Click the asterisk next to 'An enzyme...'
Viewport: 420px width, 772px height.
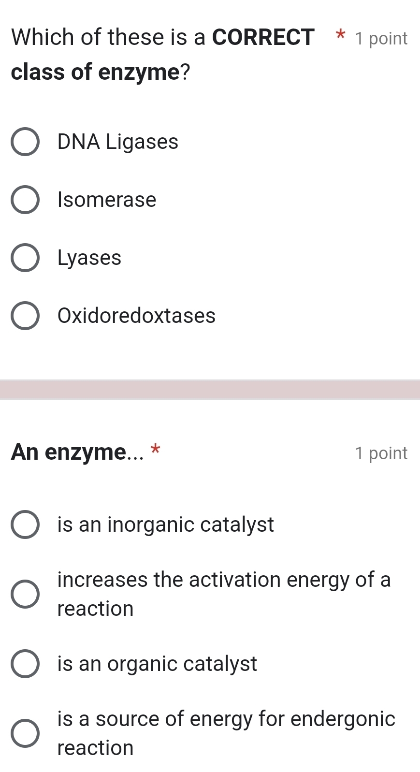pos(156,452)
